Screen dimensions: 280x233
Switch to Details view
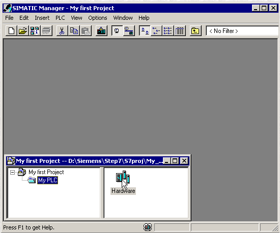pos(180,31)
